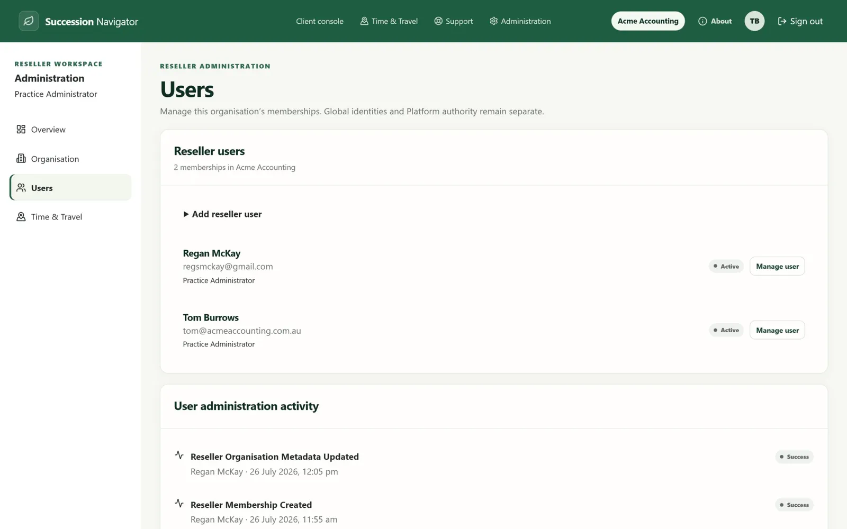Click Manage user for Regan McKay
The width and height of the screenshot is (847, 529).
pos(777,266)
